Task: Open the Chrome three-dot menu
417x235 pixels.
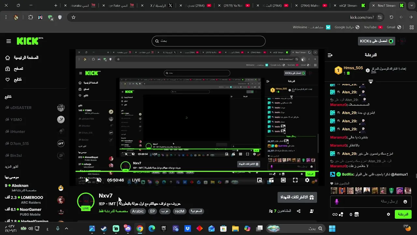Action: click(x=6, y=17)
